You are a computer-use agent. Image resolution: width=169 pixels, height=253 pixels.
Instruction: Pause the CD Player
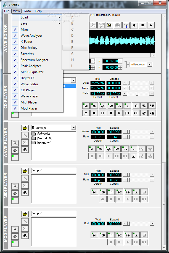102,113
